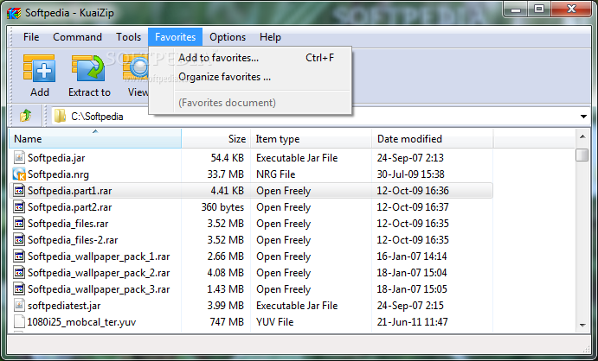Viewport: 598px width, 361px height.
Task: Click the vertical scrollbar thumb
Action: tap(582, 155)
